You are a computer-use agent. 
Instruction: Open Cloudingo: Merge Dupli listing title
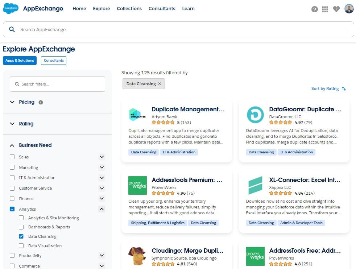tap(187, 251)
